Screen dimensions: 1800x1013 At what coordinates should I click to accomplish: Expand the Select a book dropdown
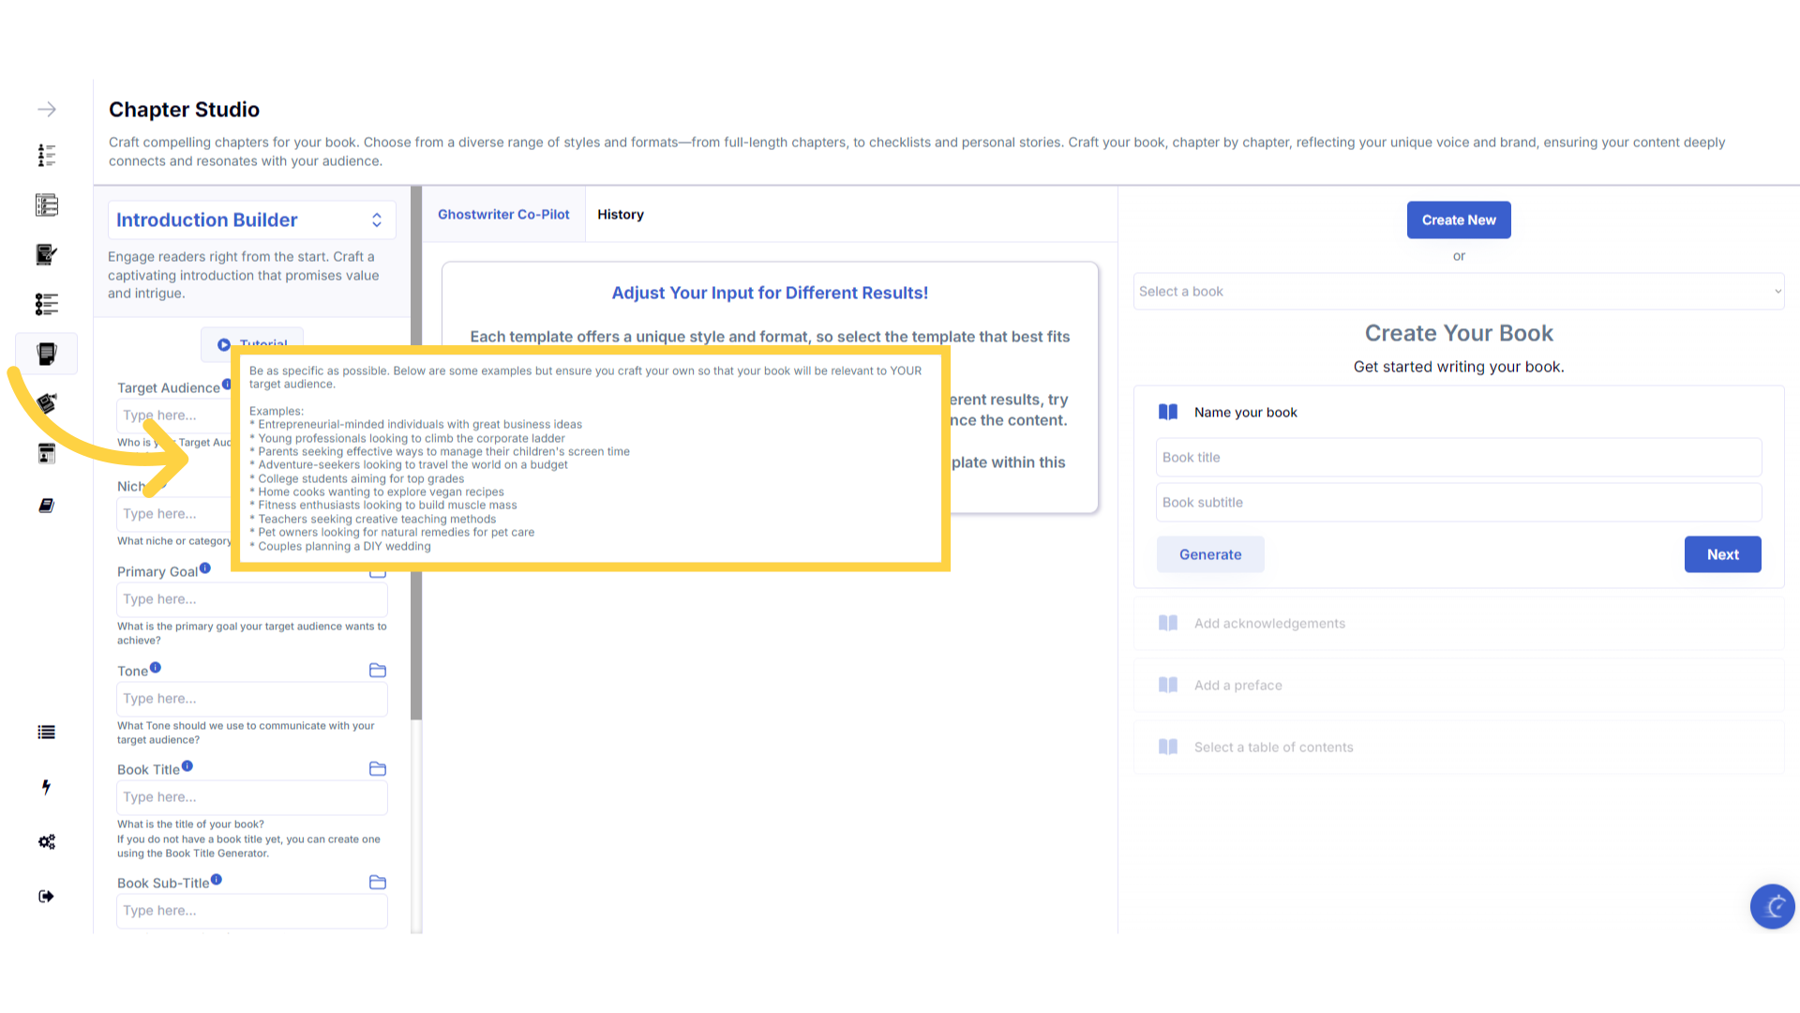(x=1458, y=292)
